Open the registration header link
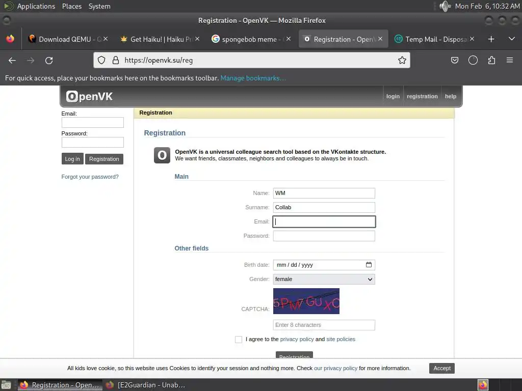 click(x=422, y=96)
